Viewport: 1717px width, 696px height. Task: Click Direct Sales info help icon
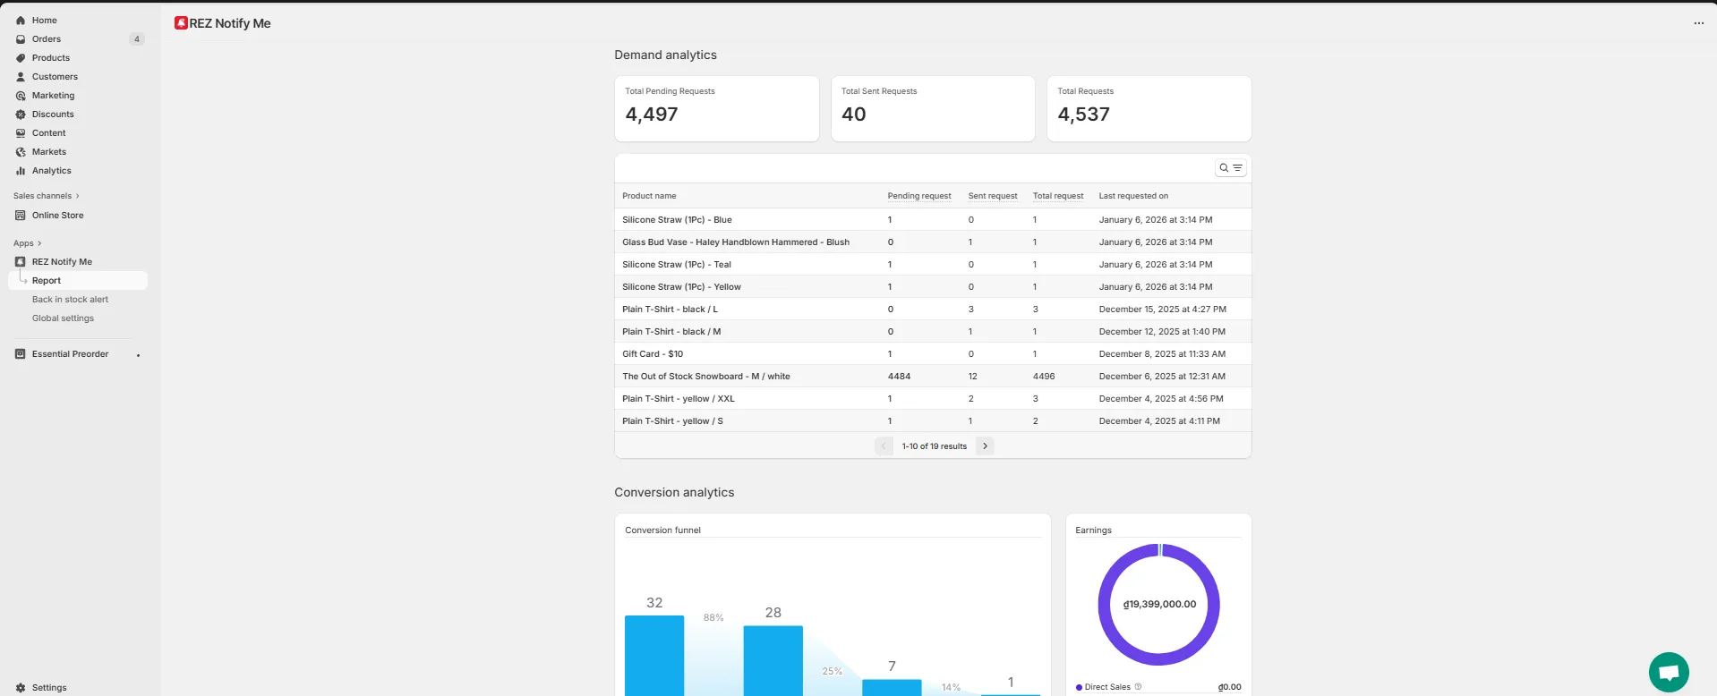(x=1138, y=687)
